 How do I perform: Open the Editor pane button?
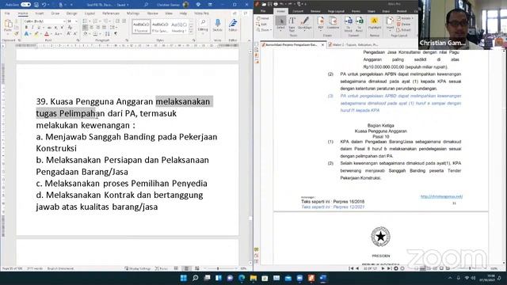[232, 25]
